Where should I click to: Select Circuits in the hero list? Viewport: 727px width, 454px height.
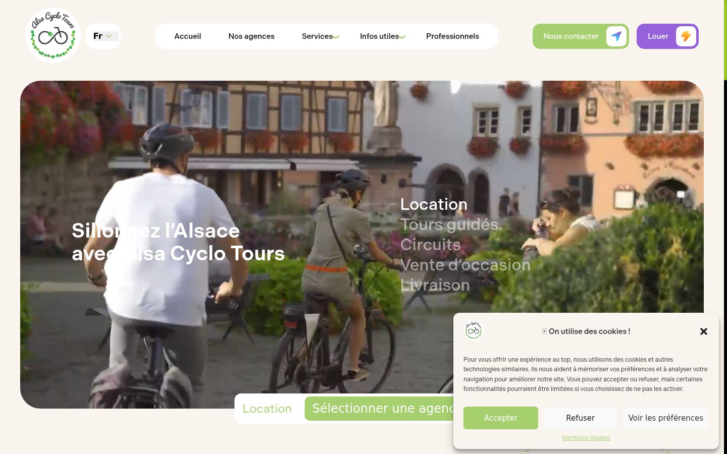[431, 245]
